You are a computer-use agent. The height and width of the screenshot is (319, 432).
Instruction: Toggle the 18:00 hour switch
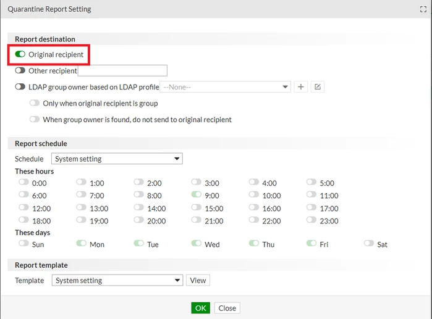[23, 220]
